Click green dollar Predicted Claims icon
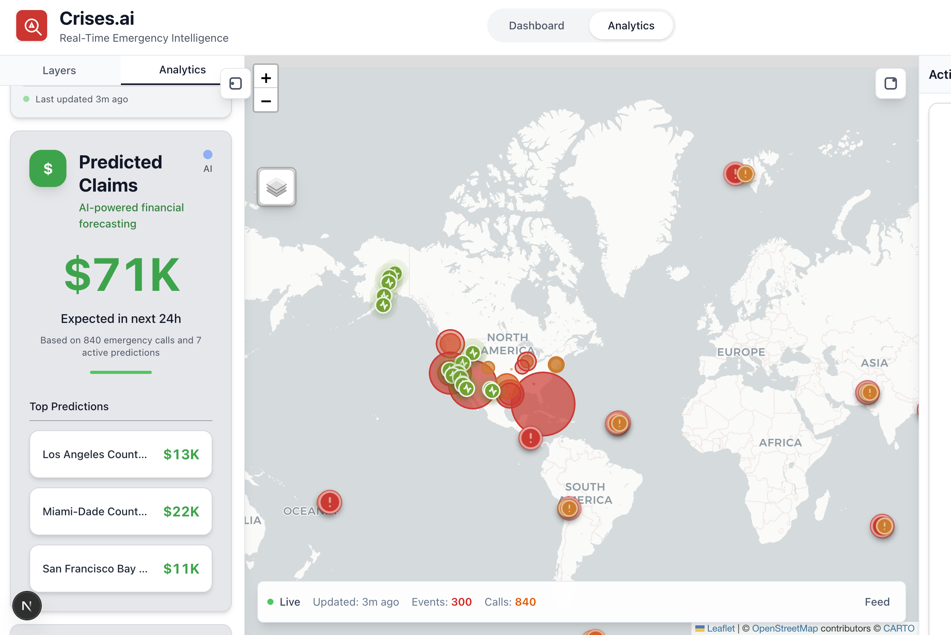The width and height of the screenshot is (951, 635). coord(48,168)
